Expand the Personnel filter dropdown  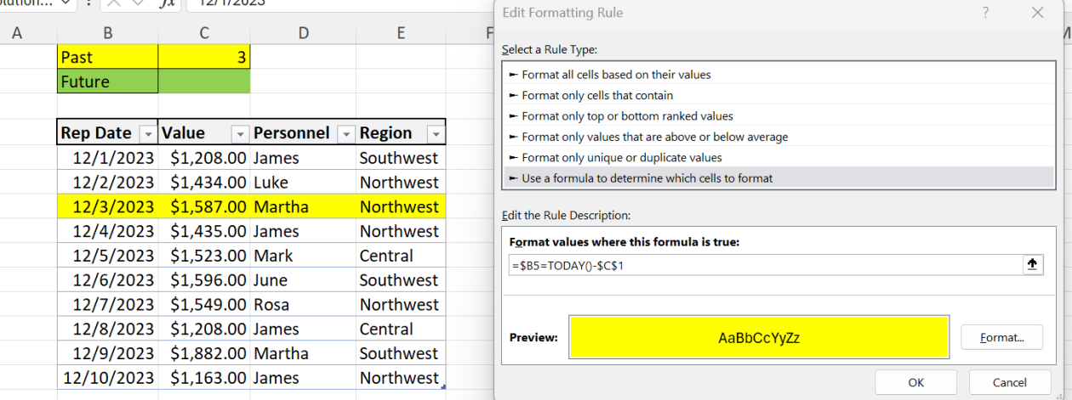coord(345,134)
